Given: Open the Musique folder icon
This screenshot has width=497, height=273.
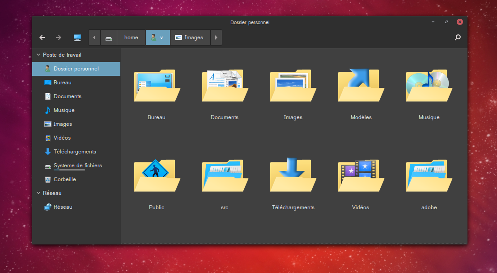Looking at the screenshot, I should [x=429, y=85].
